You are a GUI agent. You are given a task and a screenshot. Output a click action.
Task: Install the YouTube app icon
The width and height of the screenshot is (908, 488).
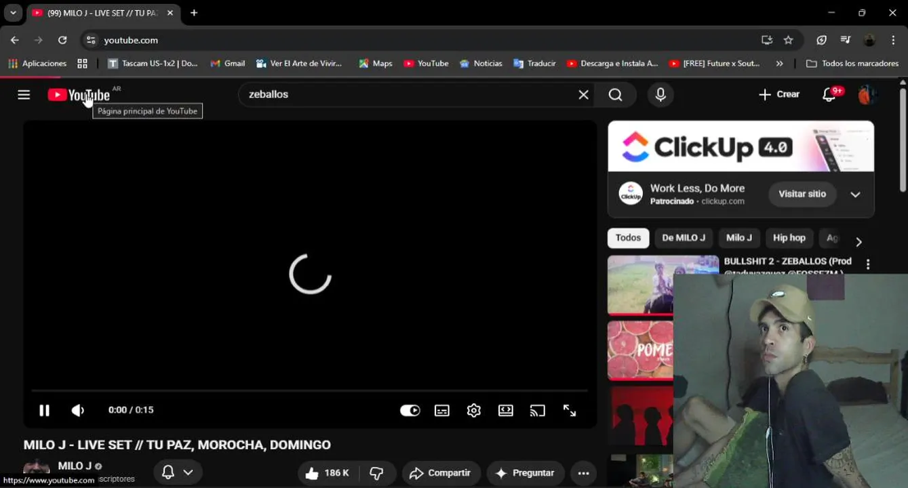click(767, 40)
